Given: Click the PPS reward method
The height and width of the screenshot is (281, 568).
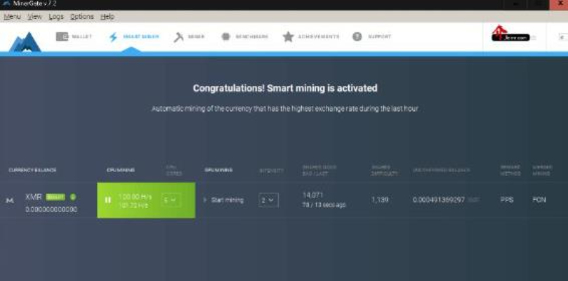Looking at the screenshot, I should tap(507, 200).
